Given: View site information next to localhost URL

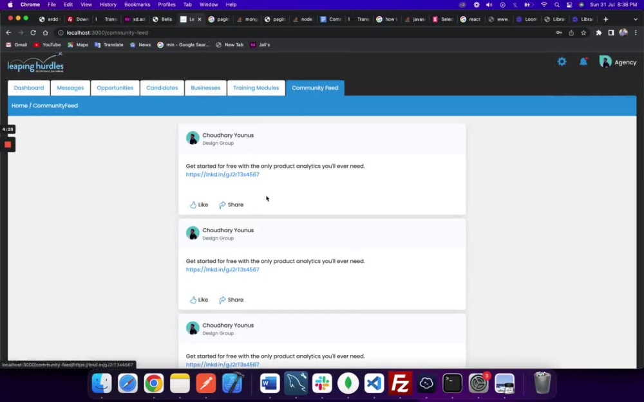Looking at the screenshot, I should [61, 33].
